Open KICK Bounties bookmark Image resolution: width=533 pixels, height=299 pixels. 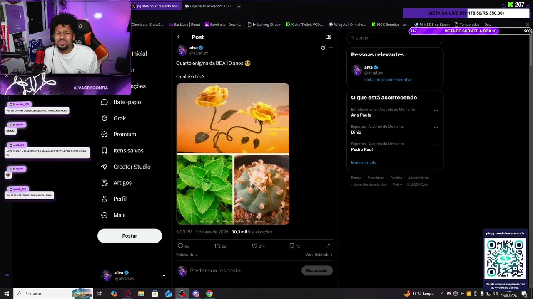(391, 25)
